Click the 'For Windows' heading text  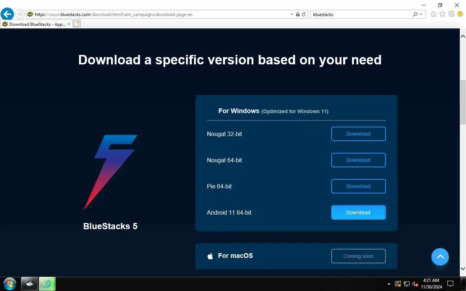[239, 111]
